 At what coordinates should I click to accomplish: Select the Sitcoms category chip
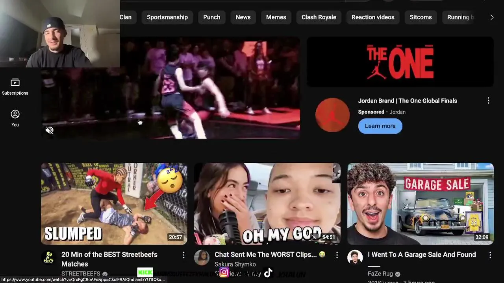421,17
